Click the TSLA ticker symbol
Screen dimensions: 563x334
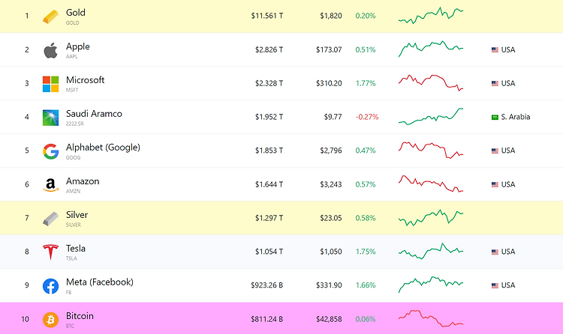click(x=71, y=258)
